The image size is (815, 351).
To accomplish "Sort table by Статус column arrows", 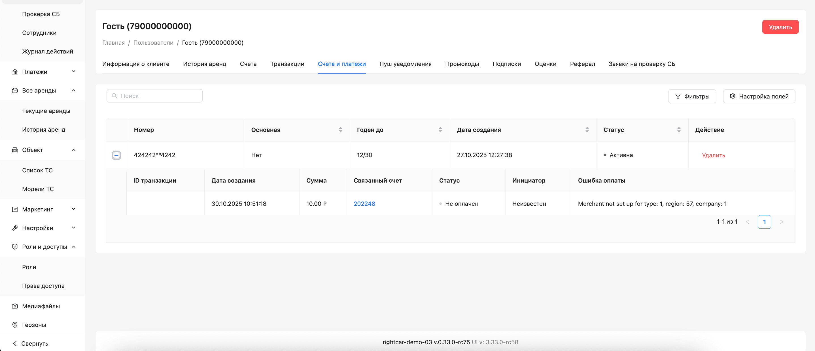I will (x=678, y=130).
